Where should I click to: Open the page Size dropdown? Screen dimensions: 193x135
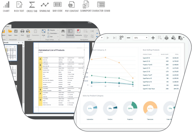click(53, 37)
